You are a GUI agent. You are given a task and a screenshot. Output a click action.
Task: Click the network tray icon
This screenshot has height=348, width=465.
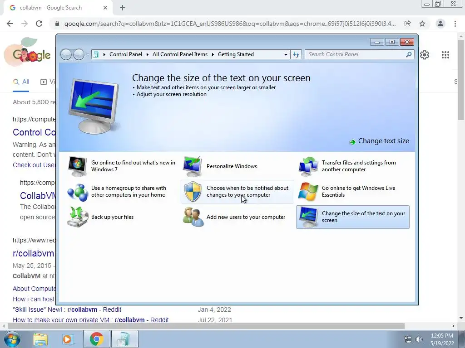coord(408,339)
